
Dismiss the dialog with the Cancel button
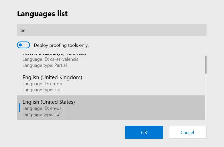coord(187,132)
